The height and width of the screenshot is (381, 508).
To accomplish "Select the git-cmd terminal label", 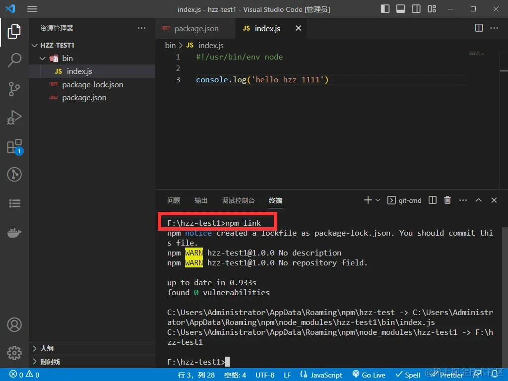I will point(405,200).
